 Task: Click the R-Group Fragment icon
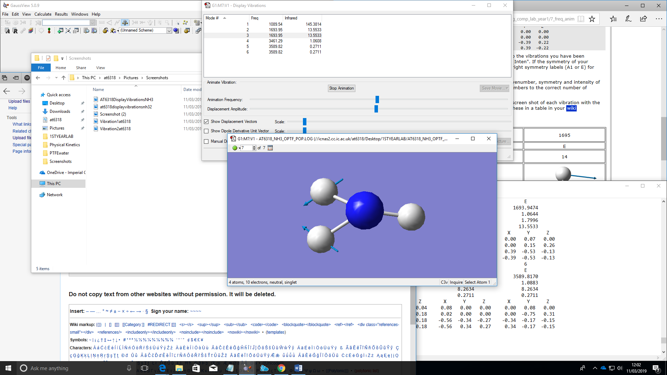coord(23,22)
